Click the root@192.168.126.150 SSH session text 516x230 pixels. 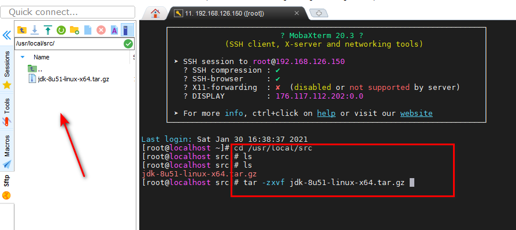299,61
